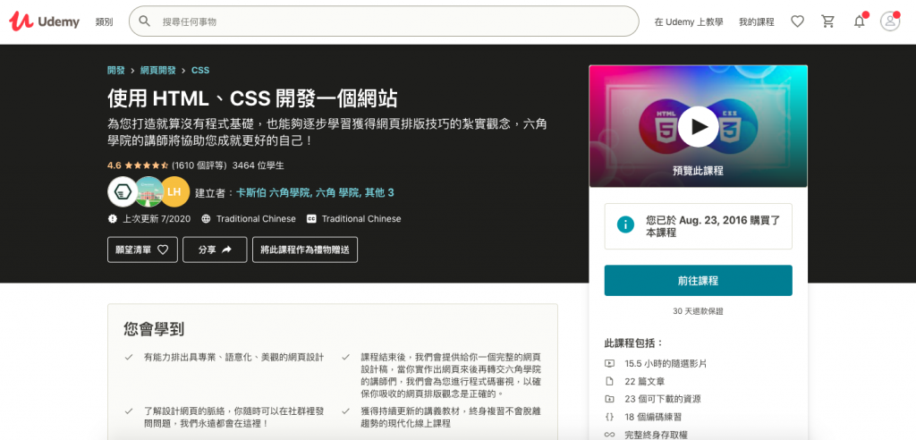
Task: Open the shopping cart icon
Action: pos(827,21)
